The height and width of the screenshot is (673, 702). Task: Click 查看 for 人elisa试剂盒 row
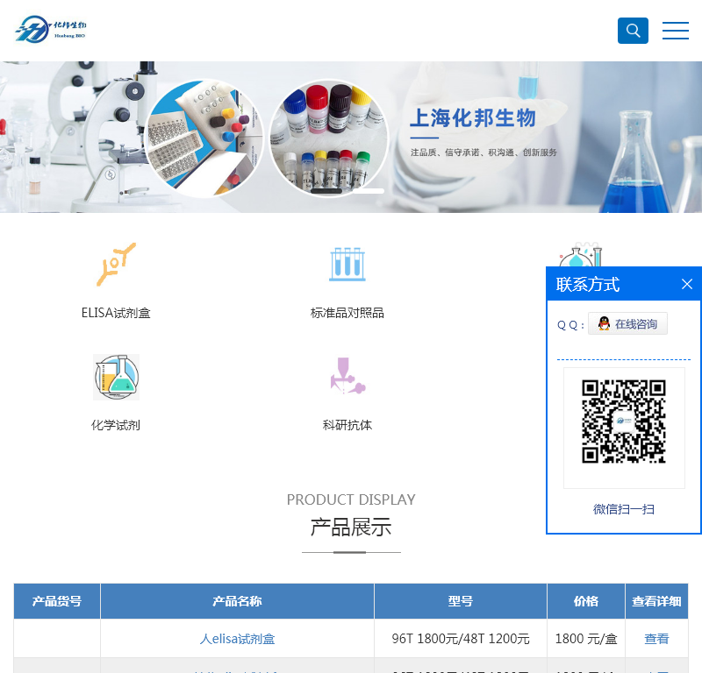tap(656, 639)
